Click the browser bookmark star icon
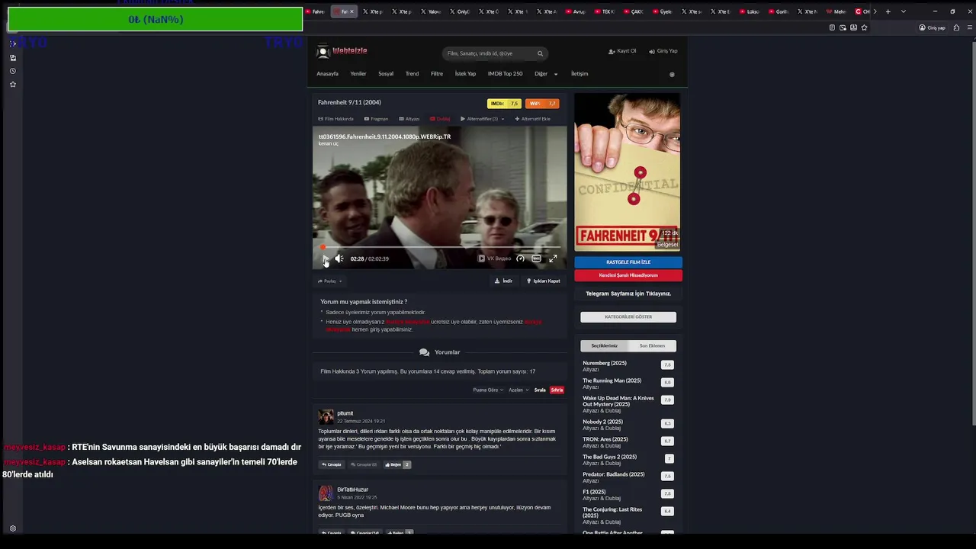This screenshot has width=976, height=549. 864,27
